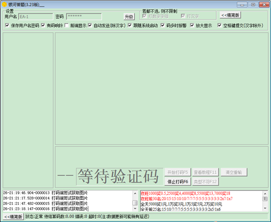Image resolution: width=271 pixels, height=222 pixels.
Task: Click red text 夜班前30名 line
Action: pos(186,199)
